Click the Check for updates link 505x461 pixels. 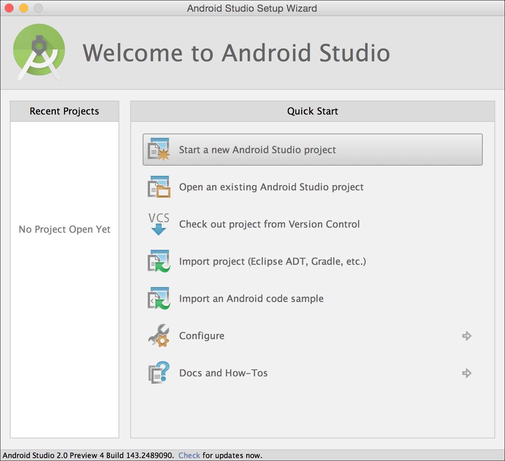pos(189,456)
